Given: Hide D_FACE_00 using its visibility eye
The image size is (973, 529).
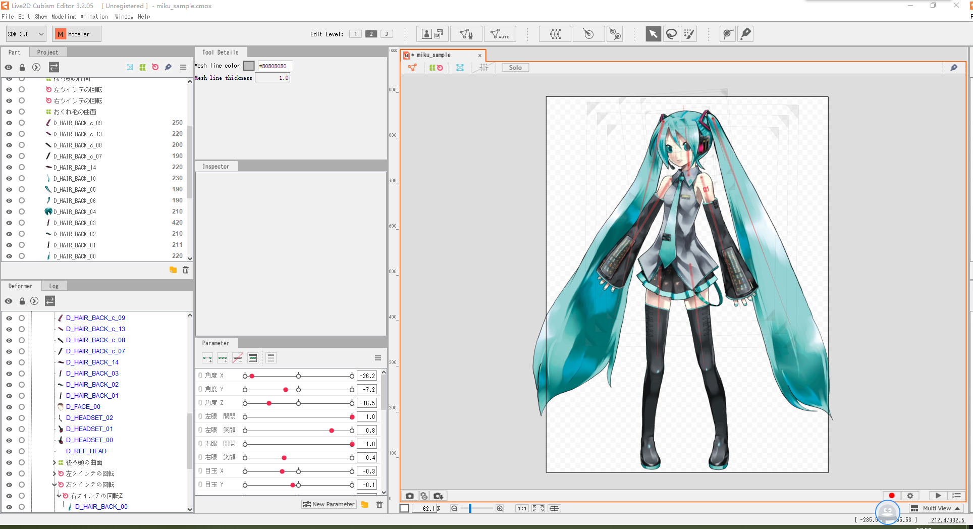Looking at the screenshot, I should click(x=9, y=406).
